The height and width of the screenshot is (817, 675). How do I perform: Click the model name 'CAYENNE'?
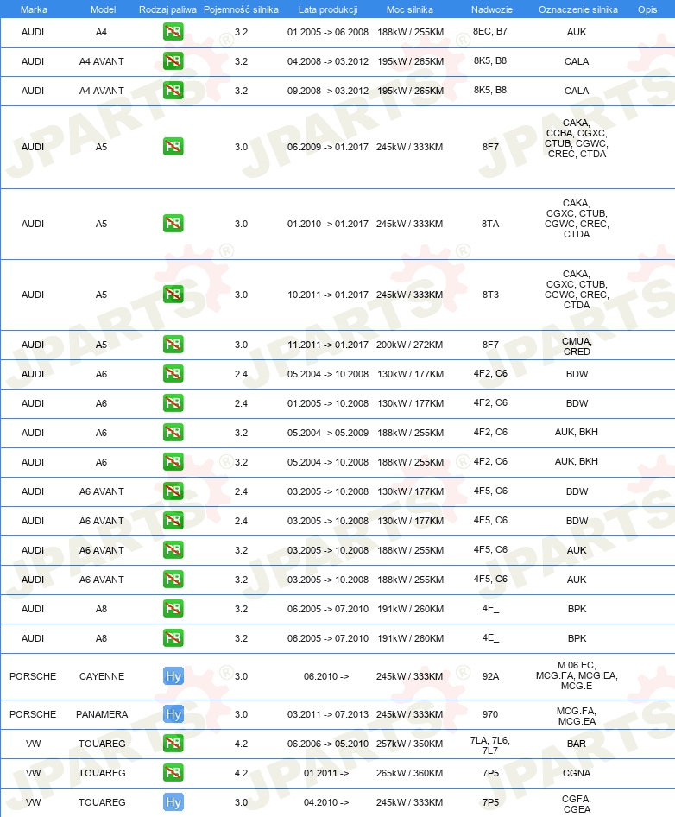coord(102,676)
